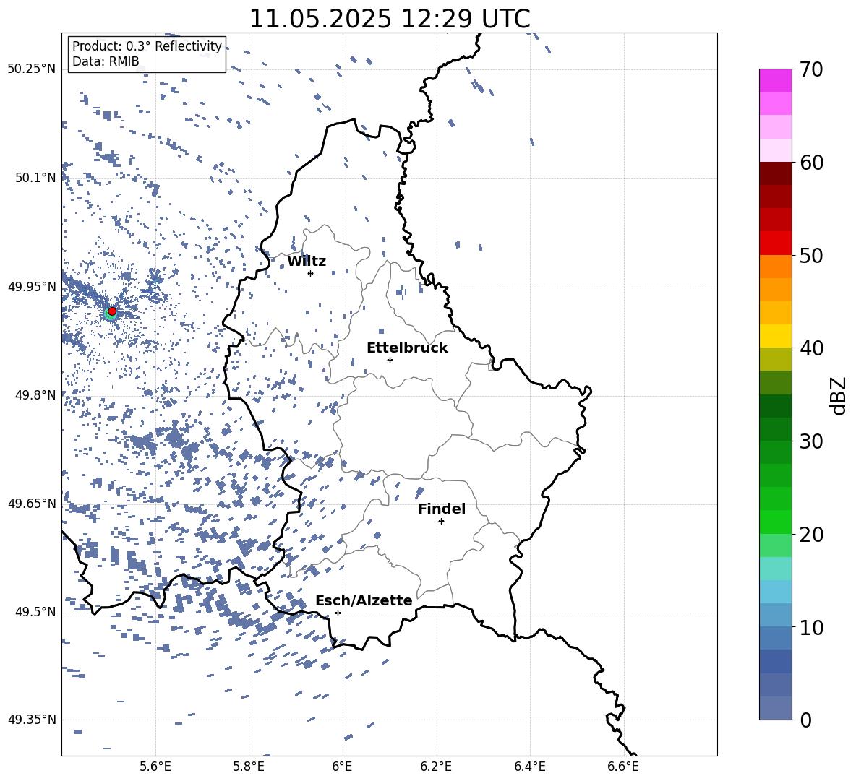Pick the pale pink swatch just above 60

(x=776, y=150)
